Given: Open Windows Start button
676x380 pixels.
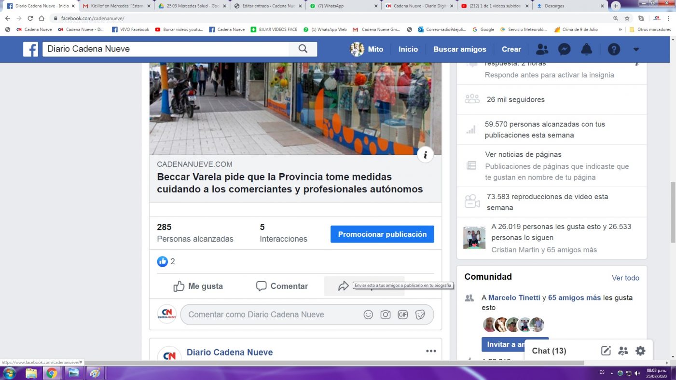Looking at the screenshot, I should 9,373.
